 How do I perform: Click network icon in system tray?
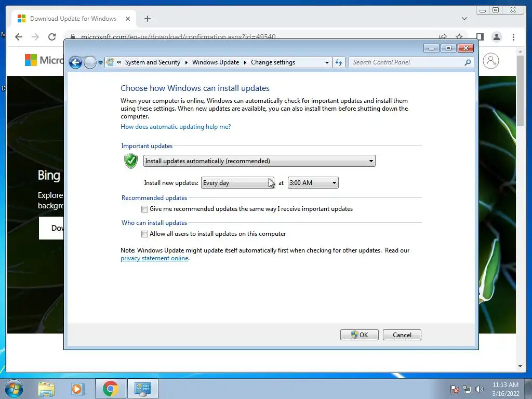click(x=467, y=389)
